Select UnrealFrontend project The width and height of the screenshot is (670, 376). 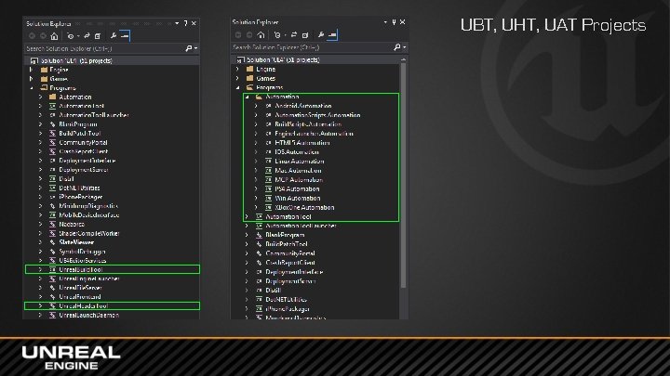point(80,297)
